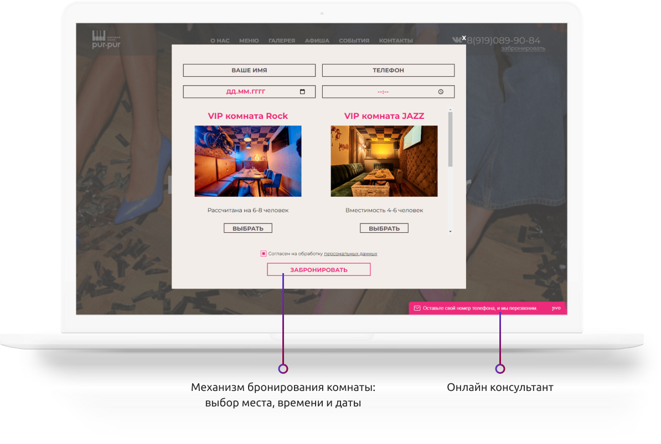Open the О НАС menu item
Viewport: 661px width, 444px height.
(220, 41)
